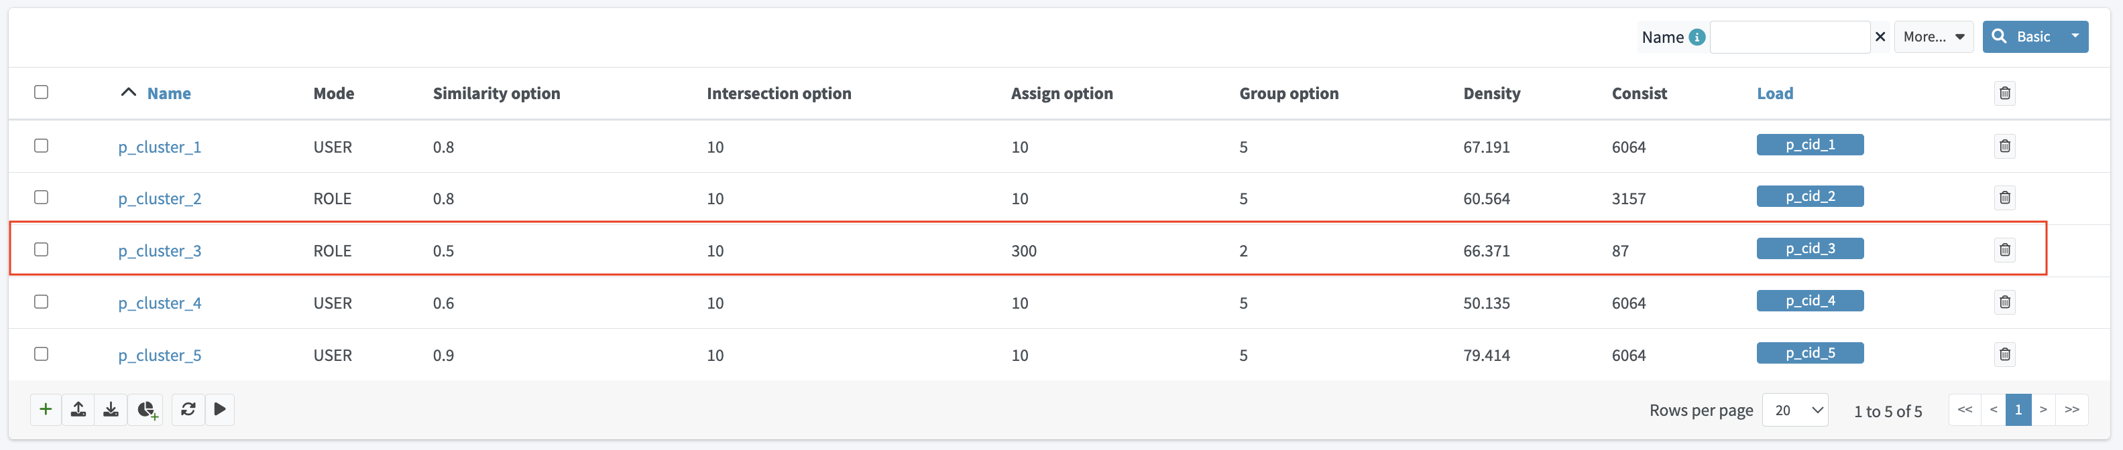The width and height of the screenshot is (2123, 450).
Task: Click the green plus add button
Action: click(x=46, y=409)
